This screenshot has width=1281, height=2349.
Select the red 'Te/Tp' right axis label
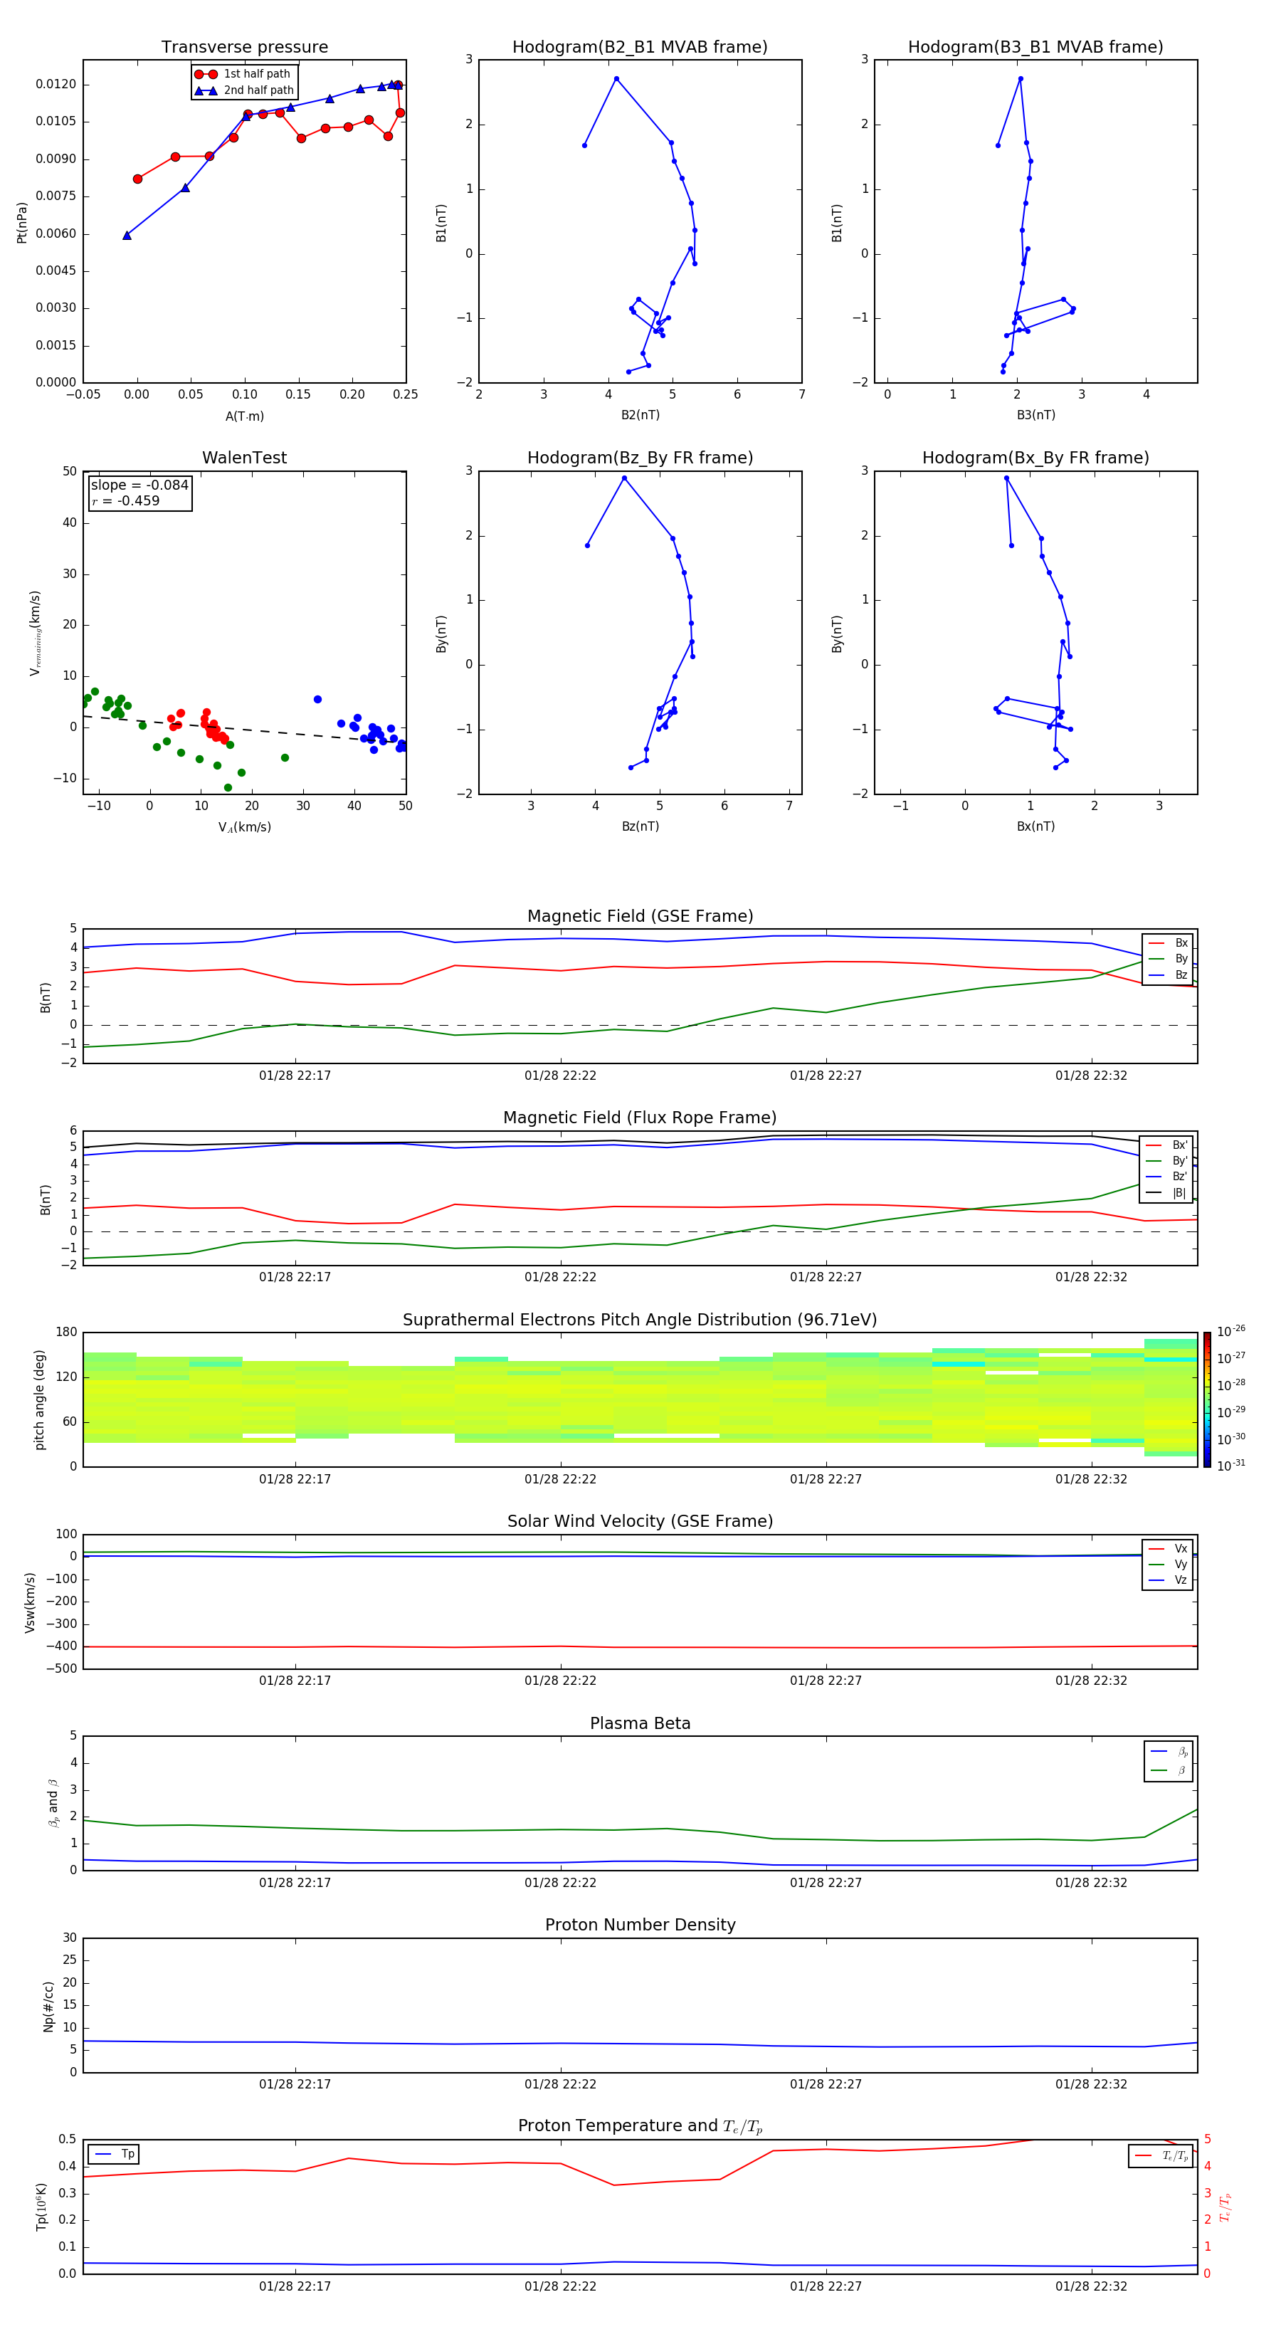point(1225,2207)
